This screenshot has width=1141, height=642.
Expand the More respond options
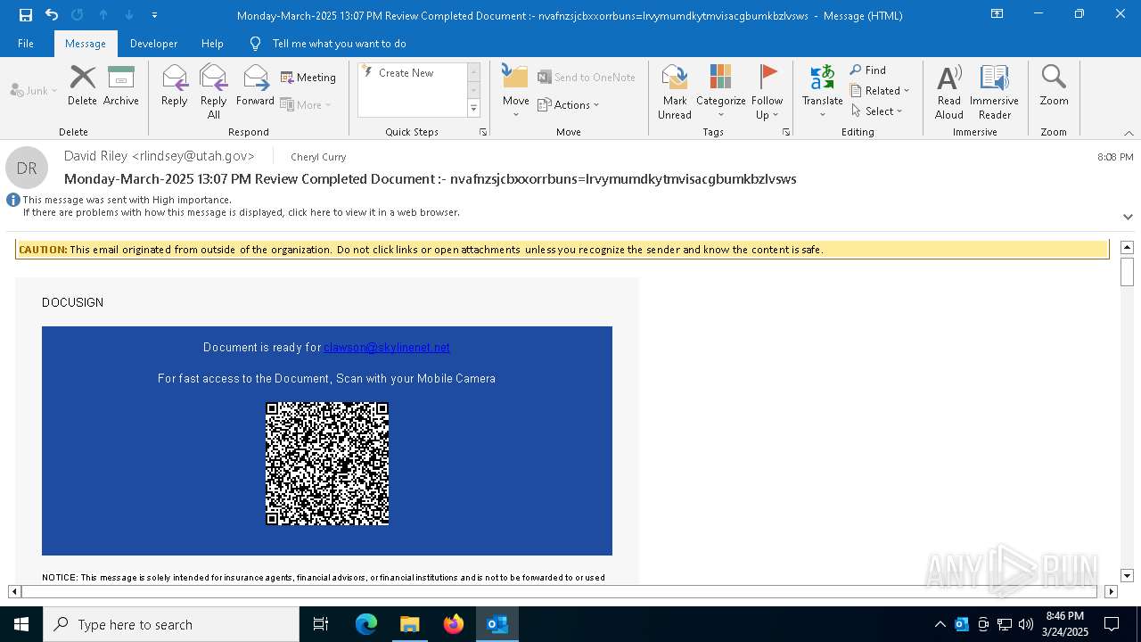(x=306, y=104)
